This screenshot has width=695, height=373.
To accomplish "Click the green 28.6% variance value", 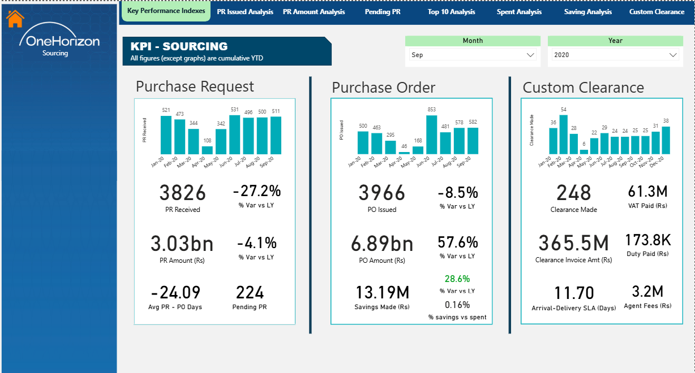I will click(x=457, y=279).
